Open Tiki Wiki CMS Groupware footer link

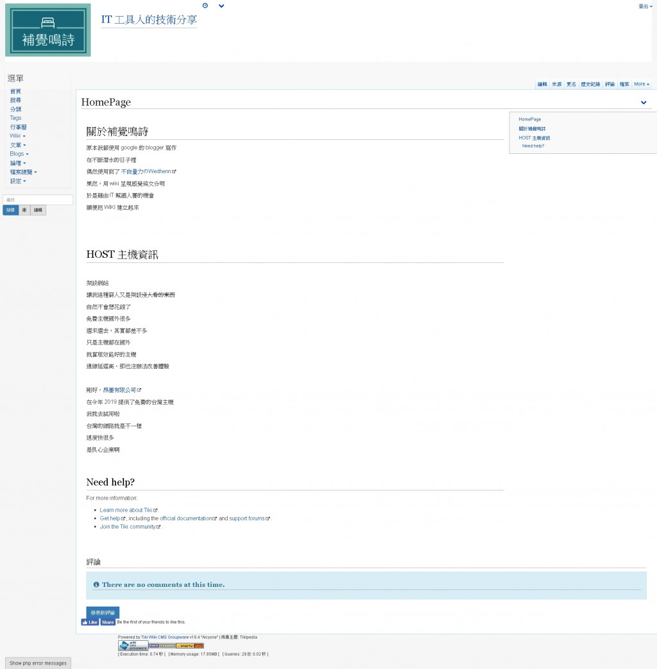pyautogui.click(x=165, y=638)
